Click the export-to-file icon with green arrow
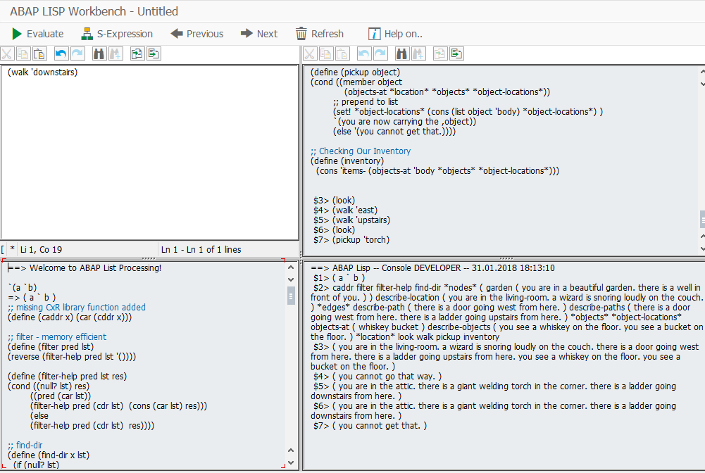The height and width of the screenshot is (473, 705). pos(153,53)
